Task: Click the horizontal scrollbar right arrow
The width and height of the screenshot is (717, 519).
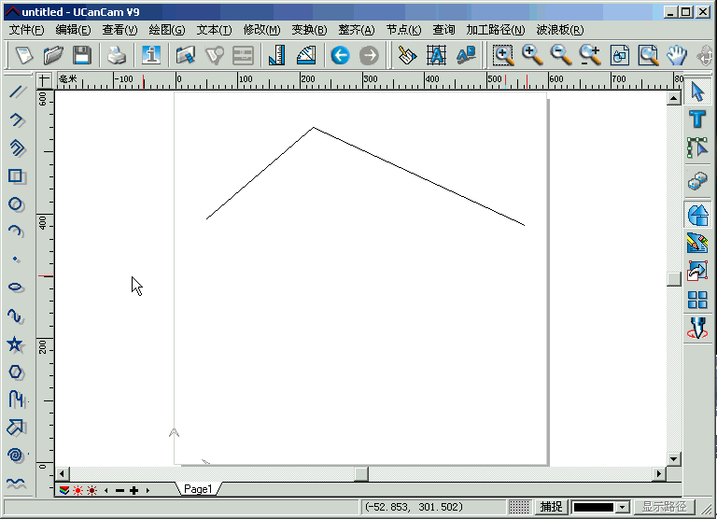Action: tap(658, 474)
